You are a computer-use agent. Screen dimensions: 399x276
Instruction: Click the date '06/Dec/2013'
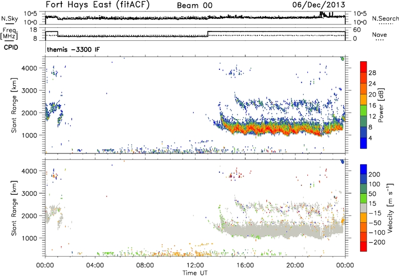319,4
